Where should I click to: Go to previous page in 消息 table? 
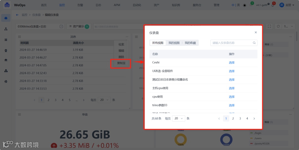[x=34, y=100]
